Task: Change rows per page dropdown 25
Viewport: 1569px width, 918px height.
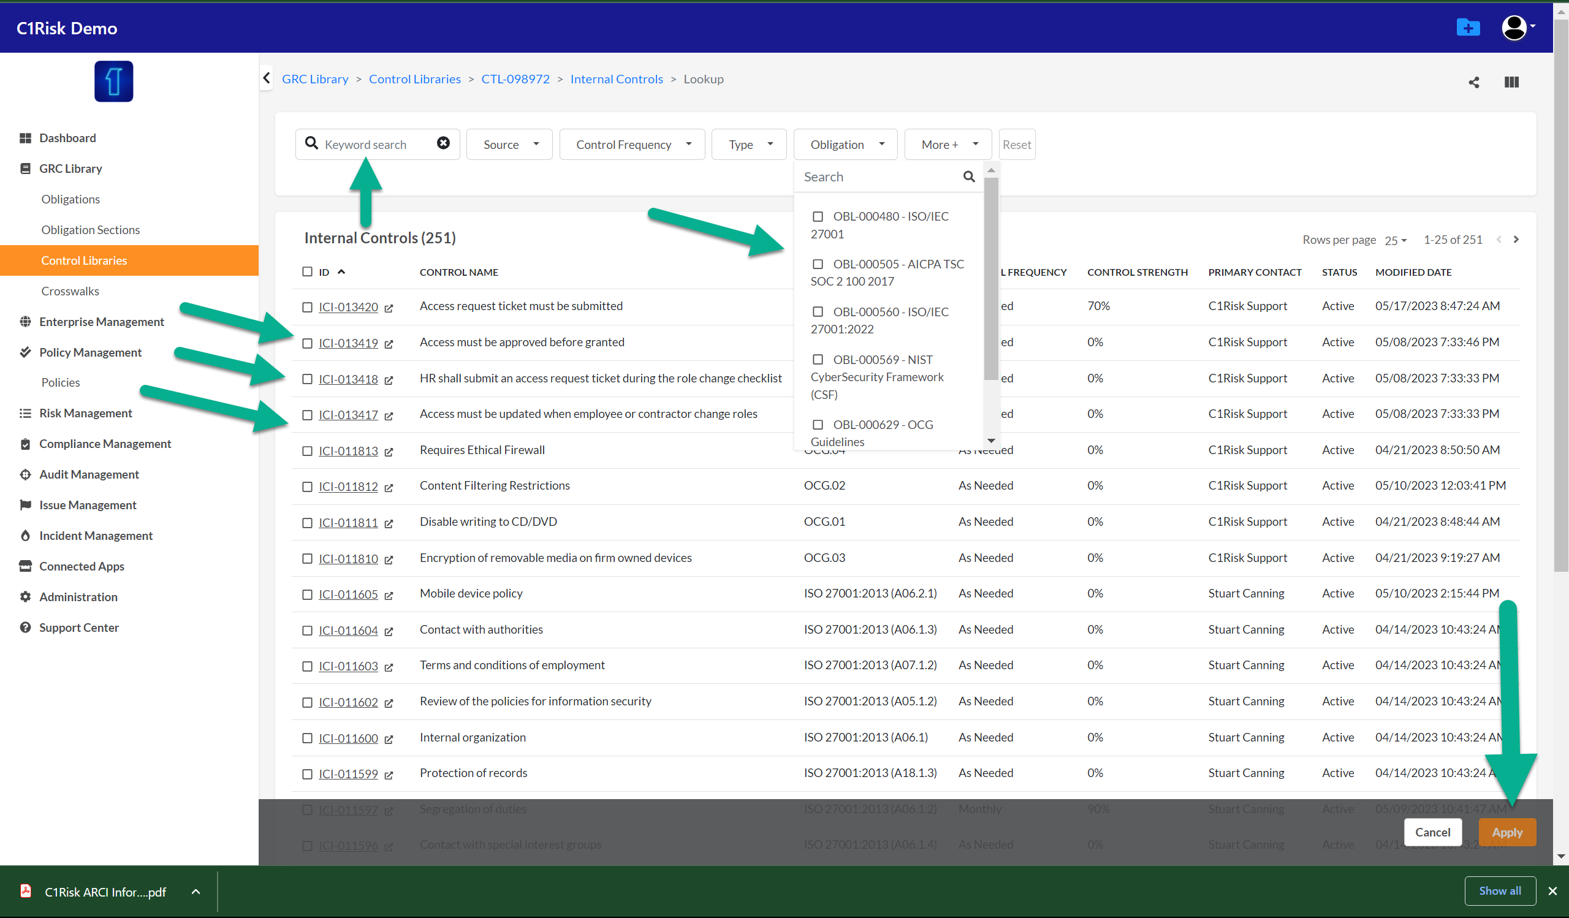Action: (1396, 240)
